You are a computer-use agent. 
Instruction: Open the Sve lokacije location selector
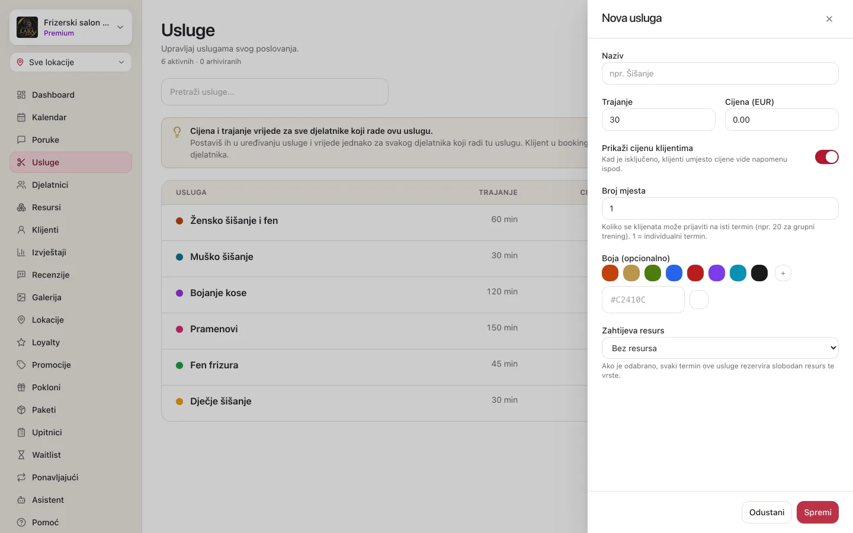coord(70,62)
